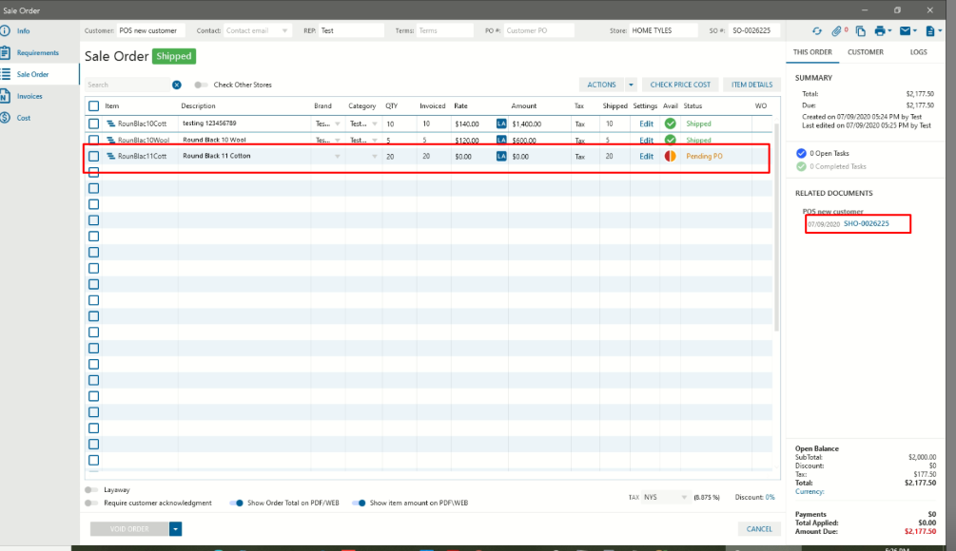Click Edit settings for RounBlac10Cott
This screenshot has height=551, width=956.
pos(646,123)
